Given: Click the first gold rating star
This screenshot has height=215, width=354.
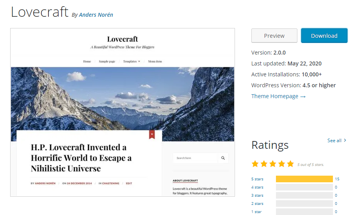Looking at the screenshot, I should (255, 164).
